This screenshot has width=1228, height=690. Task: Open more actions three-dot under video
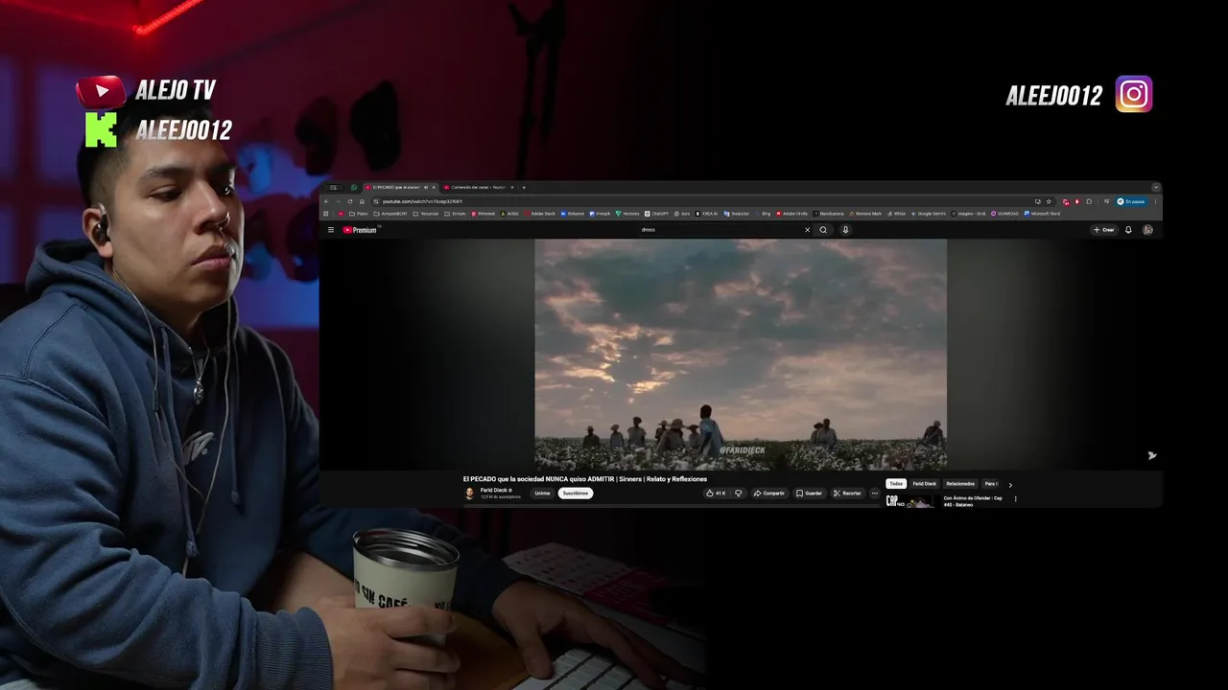[874, 494]
